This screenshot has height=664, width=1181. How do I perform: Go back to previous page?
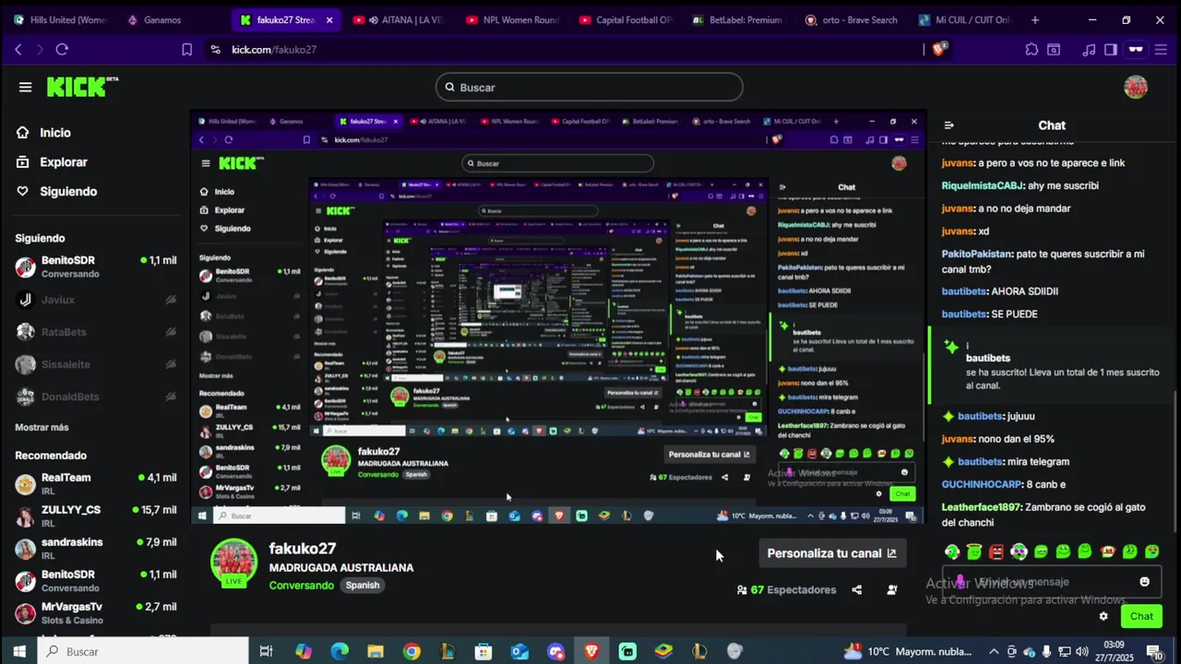tap(18, 49)
